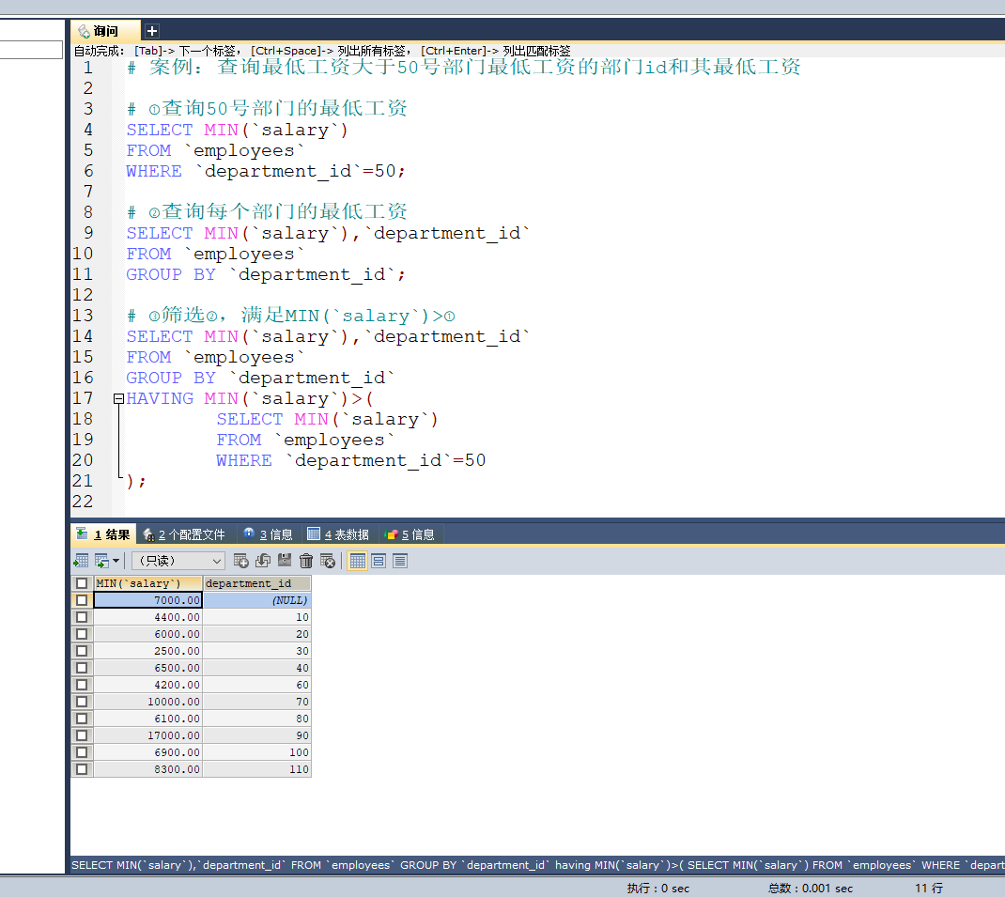
Task: Click the copy result to clipboard icon
Action: pyautogui.click(x=101, y=561)
